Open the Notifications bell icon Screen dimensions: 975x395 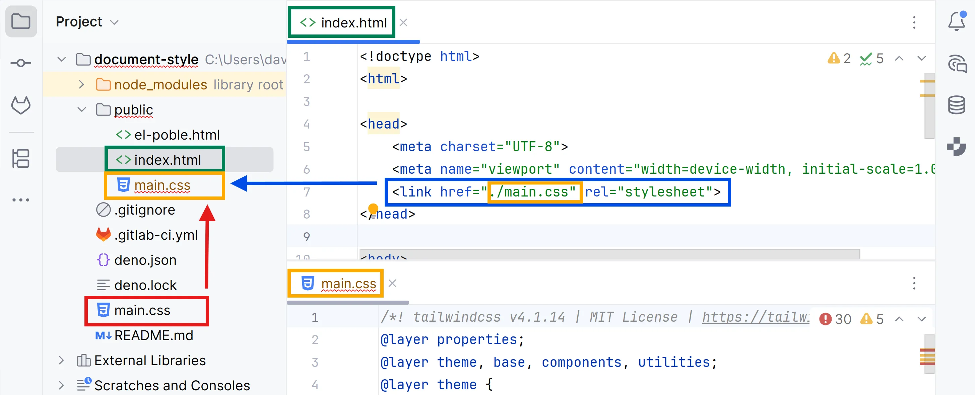tap(956, 21)
